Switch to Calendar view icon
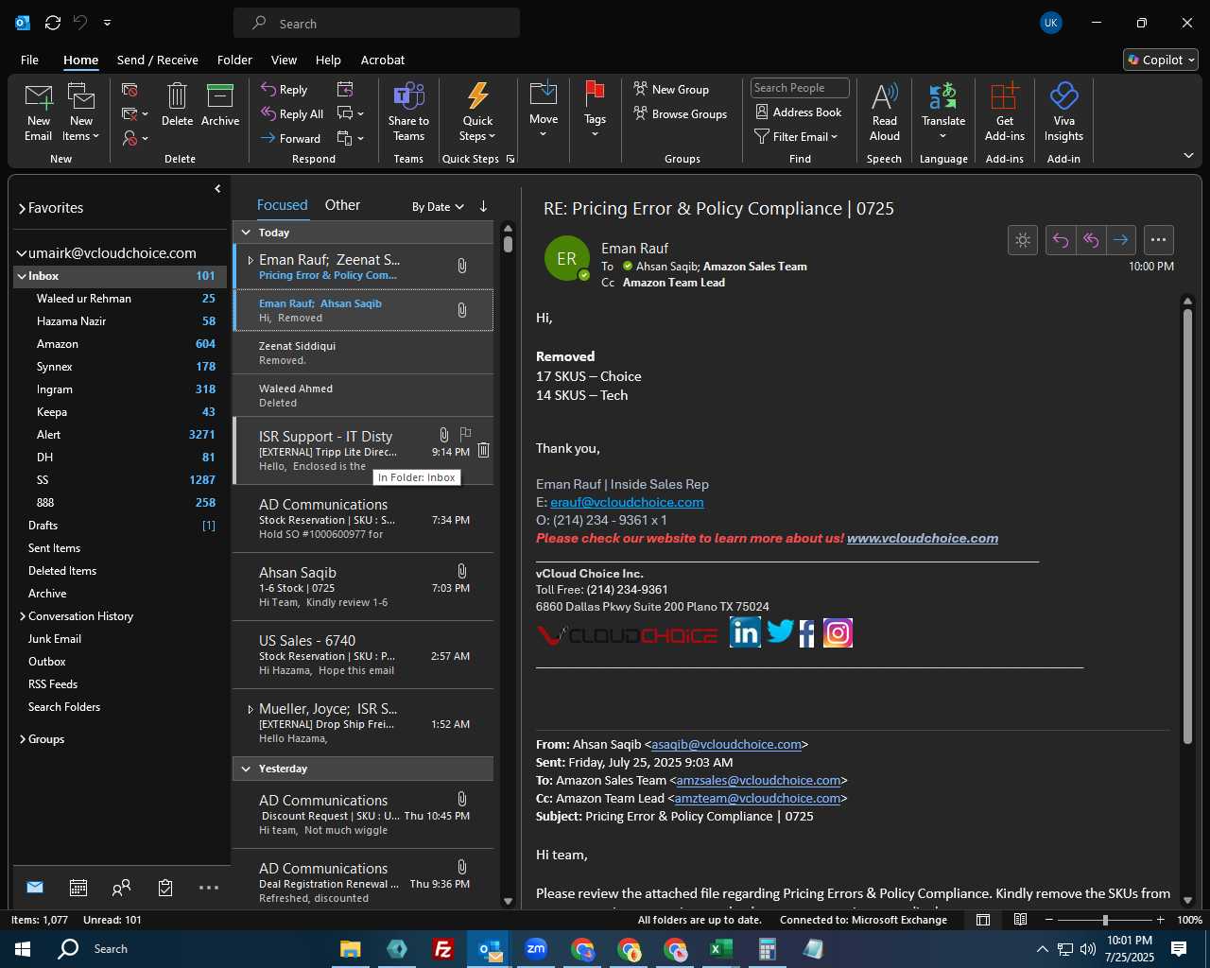Viewport: 1210px width, 968px height. [78, 888]
